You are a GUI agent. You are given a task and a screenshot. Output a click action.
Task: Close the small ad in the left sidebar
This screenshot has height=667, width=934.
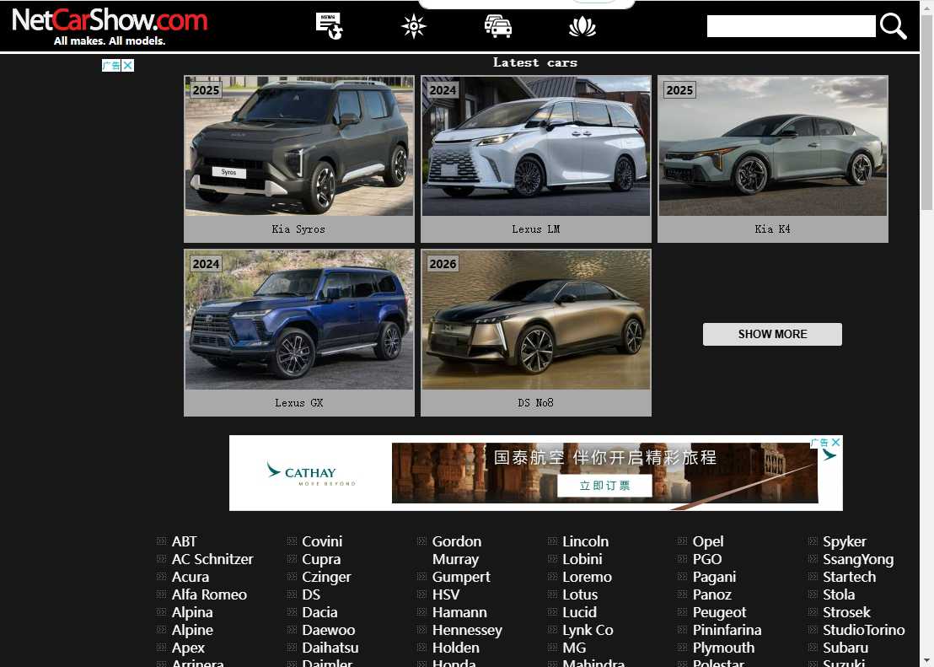click(x=127, y=66)
